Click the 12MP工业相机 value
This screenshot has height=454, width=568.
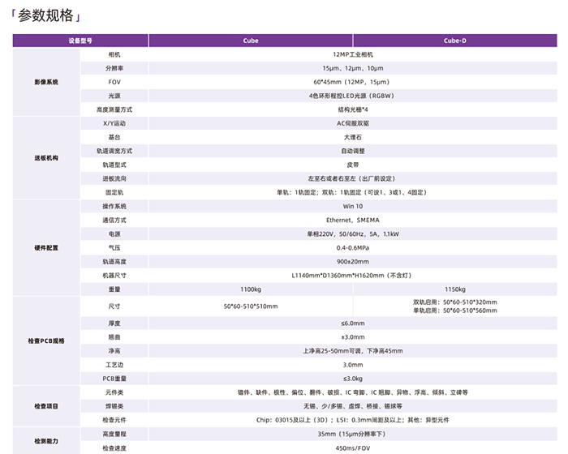(353, 54)
